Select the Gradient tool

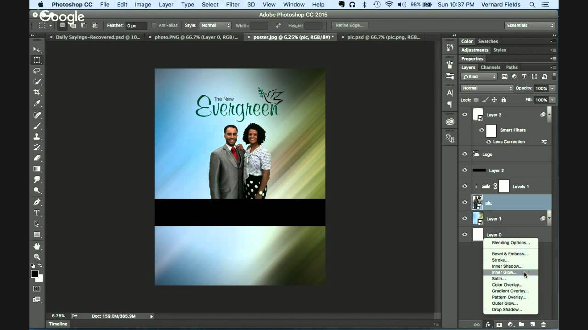coord(37,169)
